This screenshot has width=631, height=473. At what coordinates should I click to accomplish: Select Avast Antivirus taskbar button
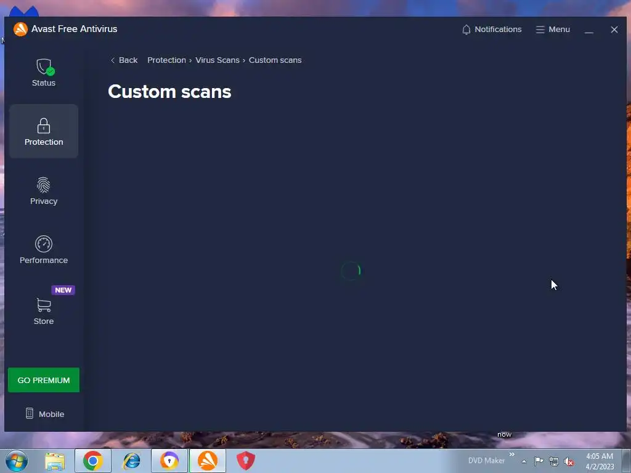click(x=208, y=461)
